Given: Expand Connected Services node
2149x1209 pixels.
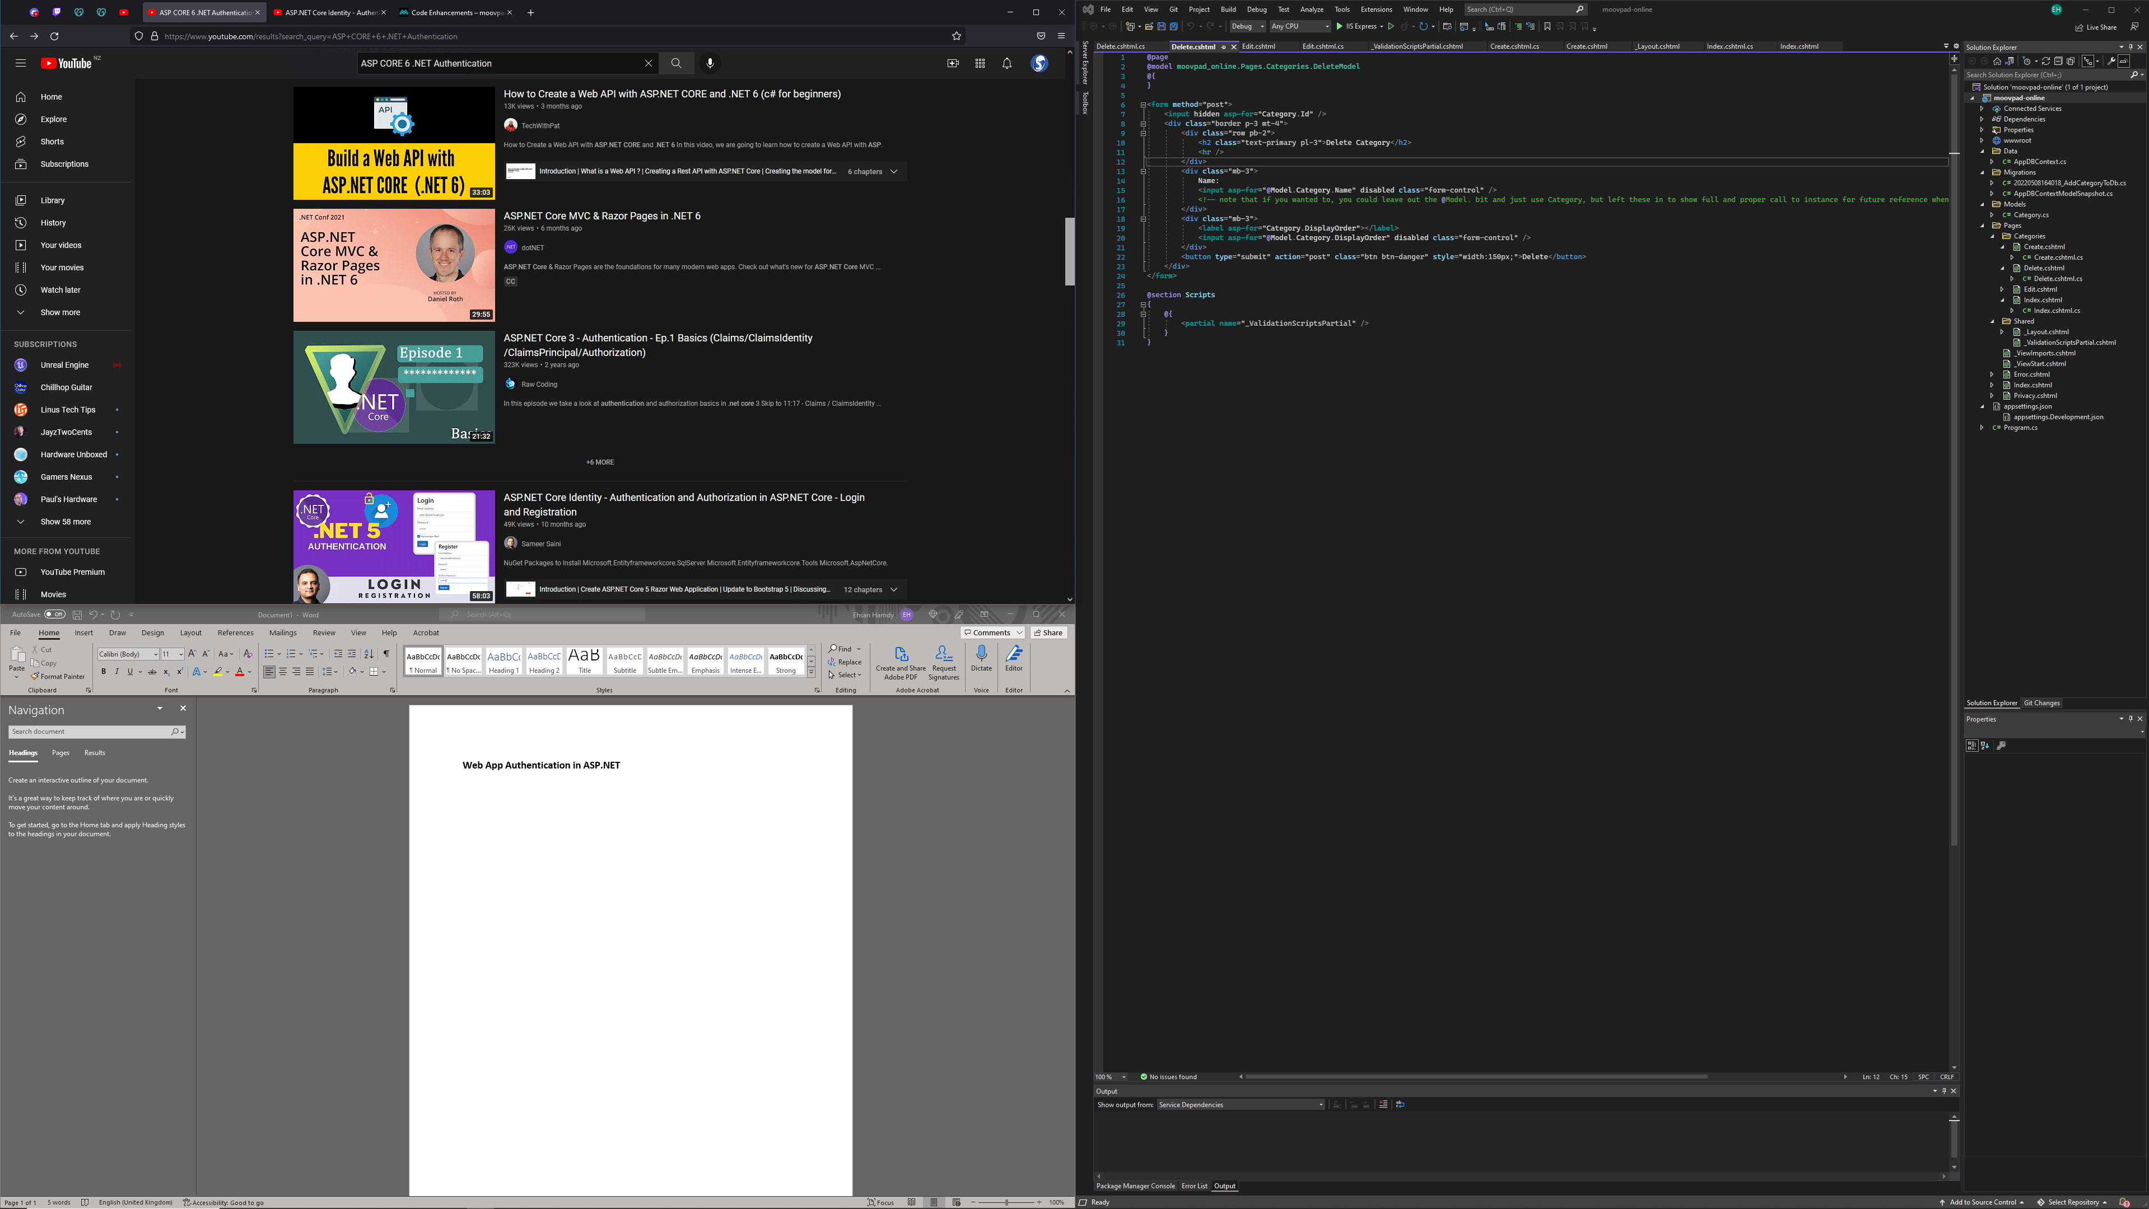Looking at the screenshot, I should [x=1982, y=109].
